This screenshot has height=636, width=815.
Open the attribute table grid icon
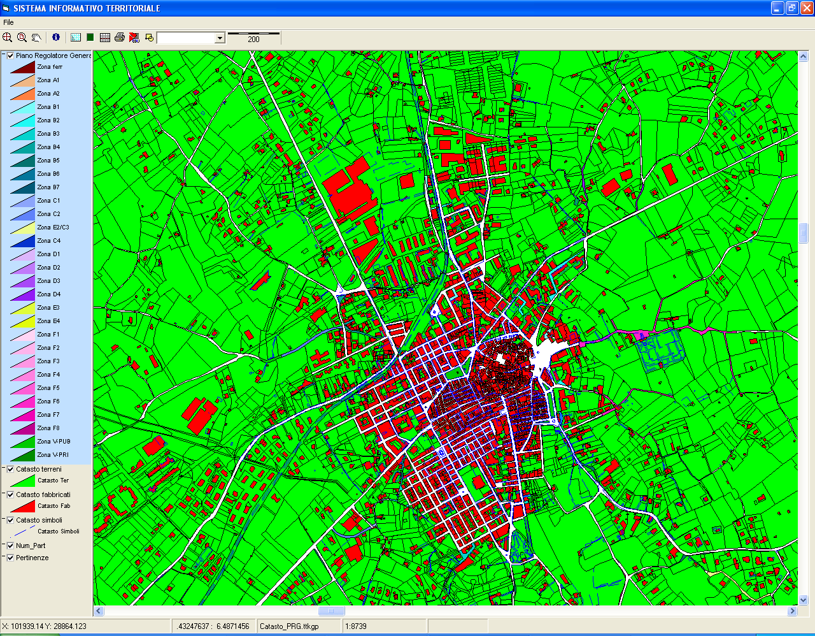[105, 38]
